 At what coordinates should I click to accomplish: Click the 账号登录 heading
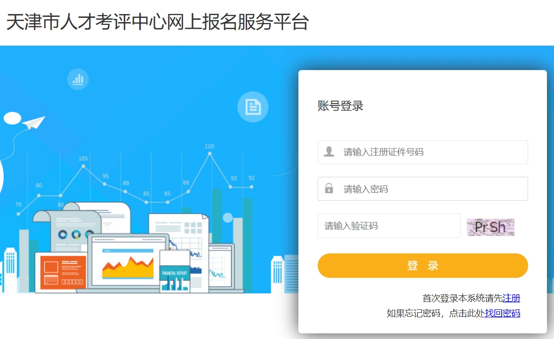340,105
